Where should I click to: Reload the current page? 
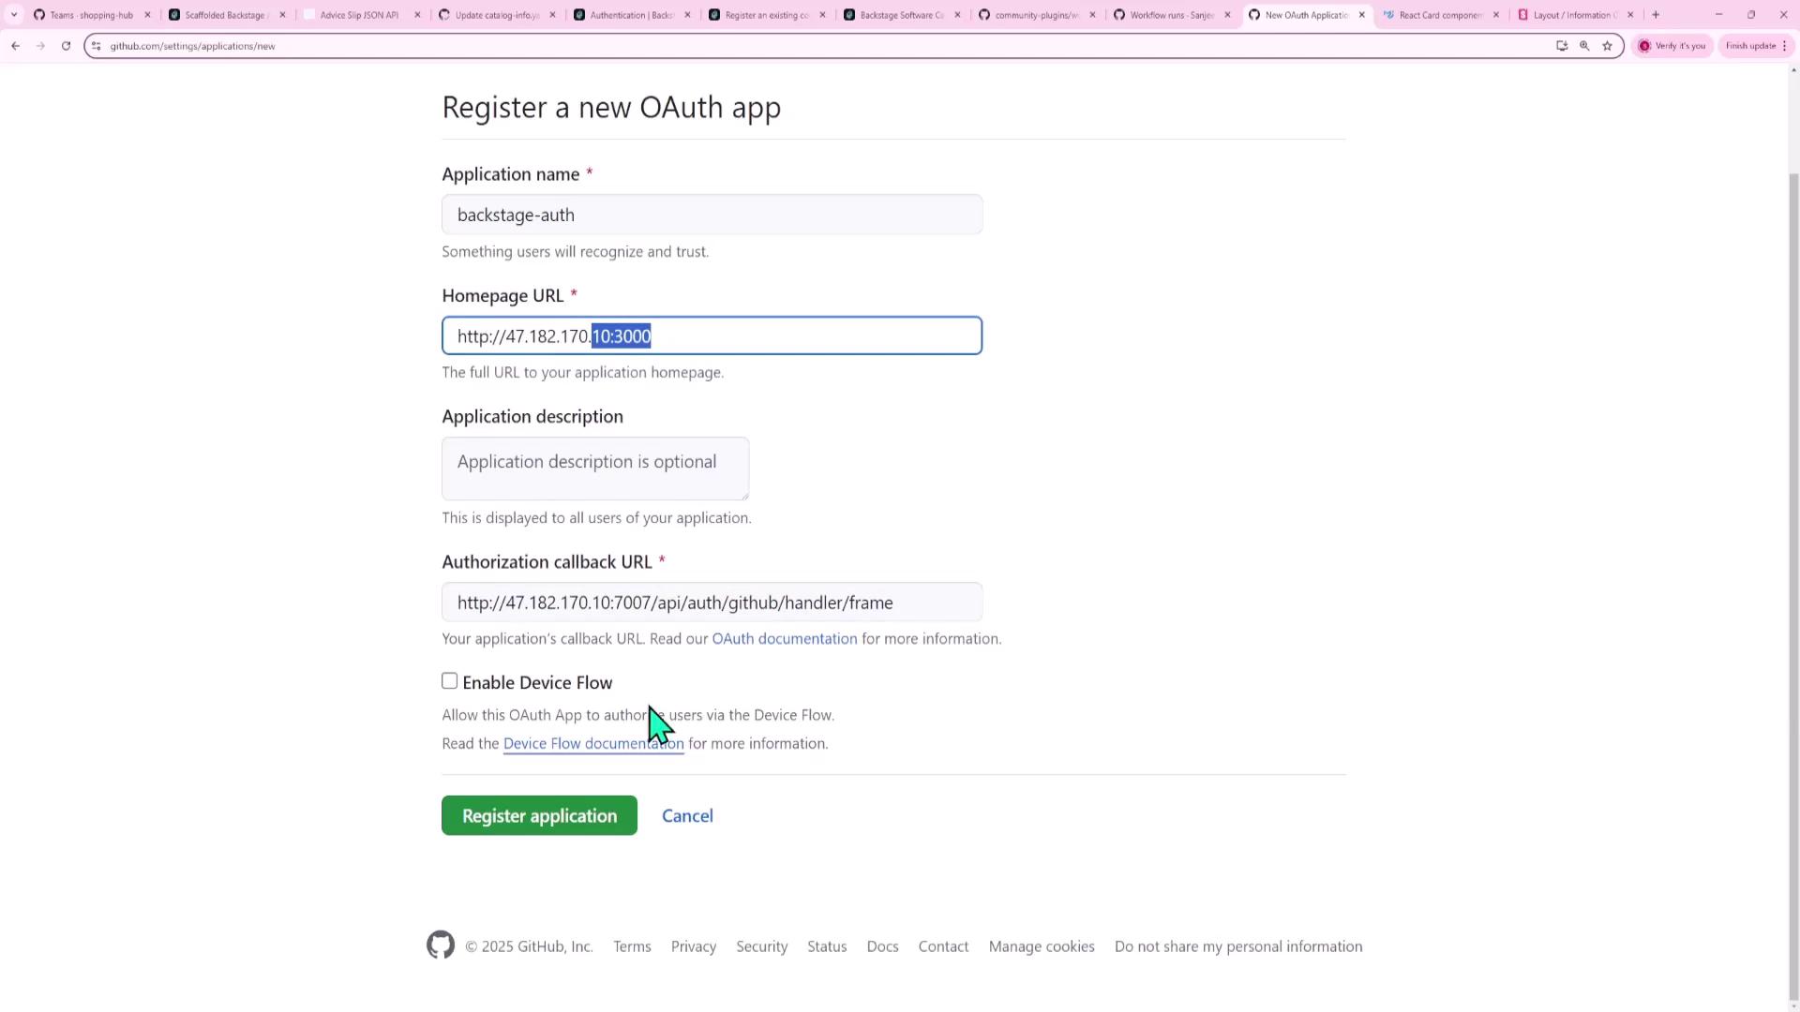point(66,46)
